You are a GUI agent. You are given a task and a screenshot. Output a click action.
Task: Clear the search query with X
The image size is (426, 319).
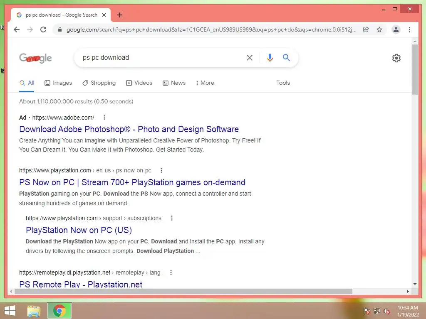pos(250,57)
